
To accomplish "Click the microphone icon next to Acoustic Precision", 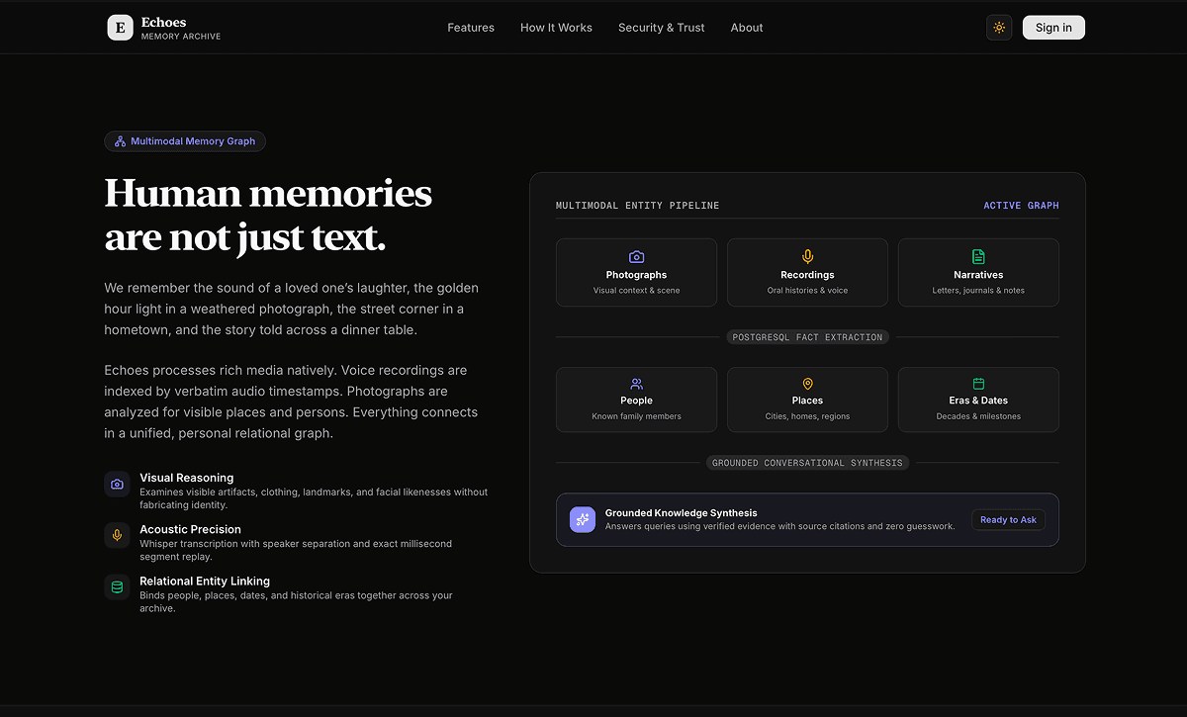I will click(x=117, y=536).
